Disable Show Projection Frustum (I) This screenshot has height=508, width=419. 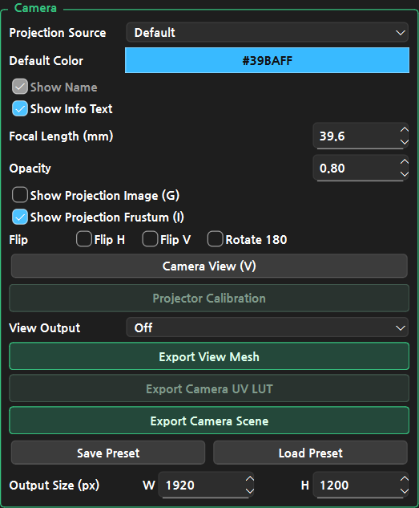click(x=20, y=217)
